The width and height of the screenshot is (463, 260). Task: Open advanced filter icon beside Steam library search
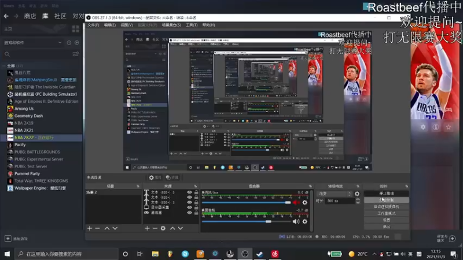[x=76, y=54]
